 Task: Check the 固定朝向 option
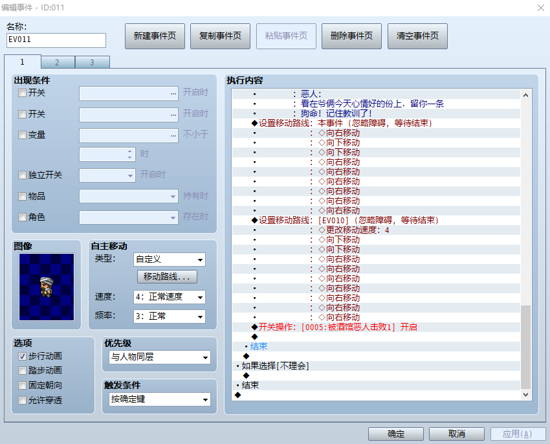click(x=23, y=385)
